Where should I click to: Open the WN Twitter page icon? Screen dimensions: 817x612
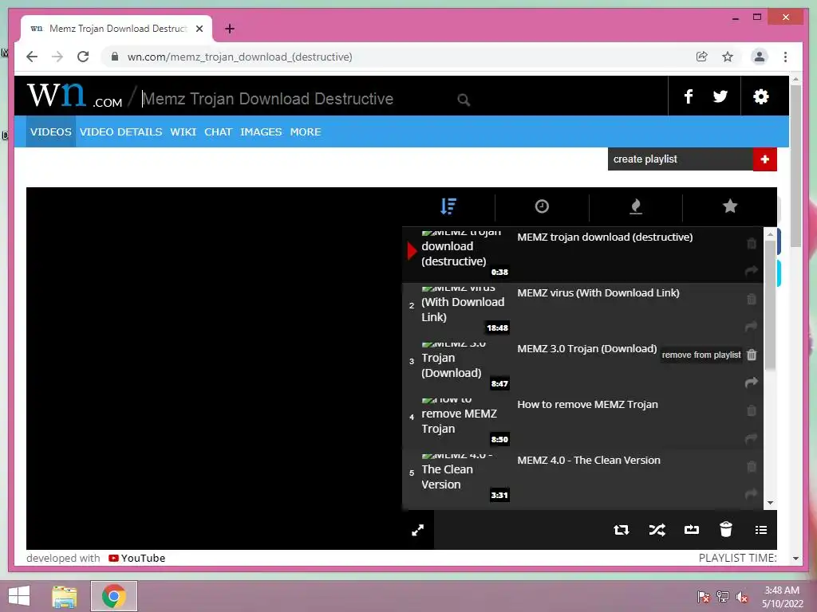coord(720,96)
